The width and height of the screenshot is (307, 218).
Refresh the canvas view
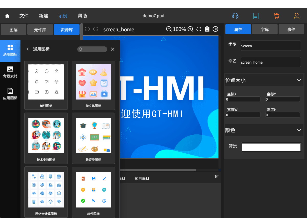199,29
